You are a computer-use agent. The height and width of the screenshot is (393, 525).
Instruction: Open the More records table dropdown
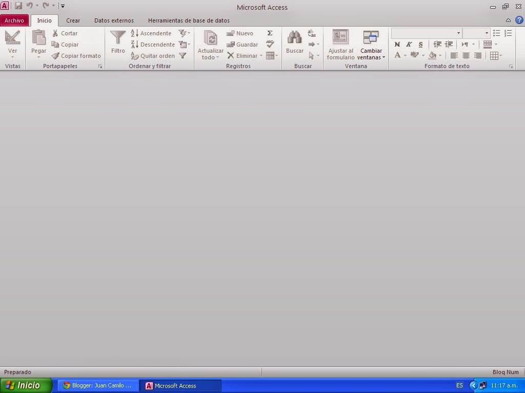click(x=272, y=56)
